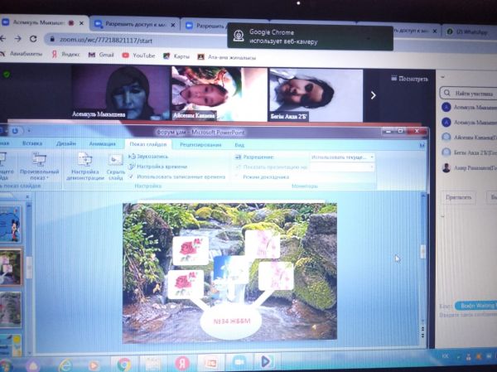Click the browser reload icon
Screen dimensions: 497x372
(x=32, y=39)
